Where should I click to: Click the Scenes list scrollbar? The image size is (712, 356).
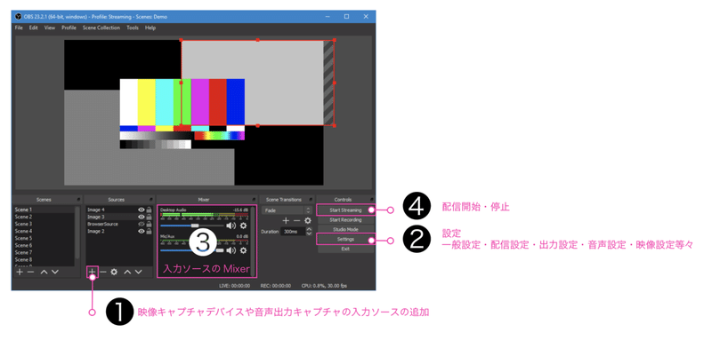pyautogui.click(x=77, y=233)
